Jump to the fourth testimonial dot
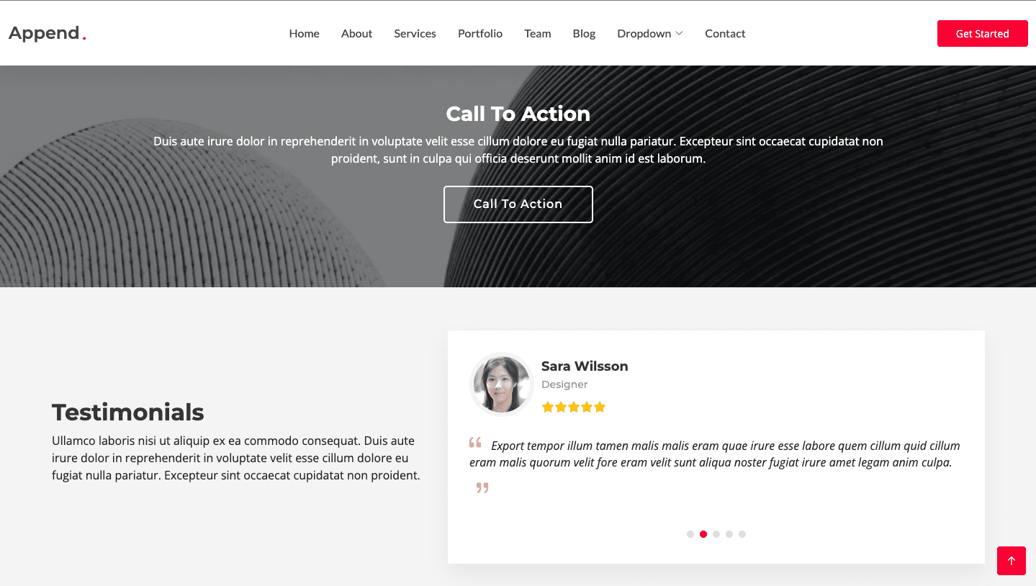 click(729, 534)
